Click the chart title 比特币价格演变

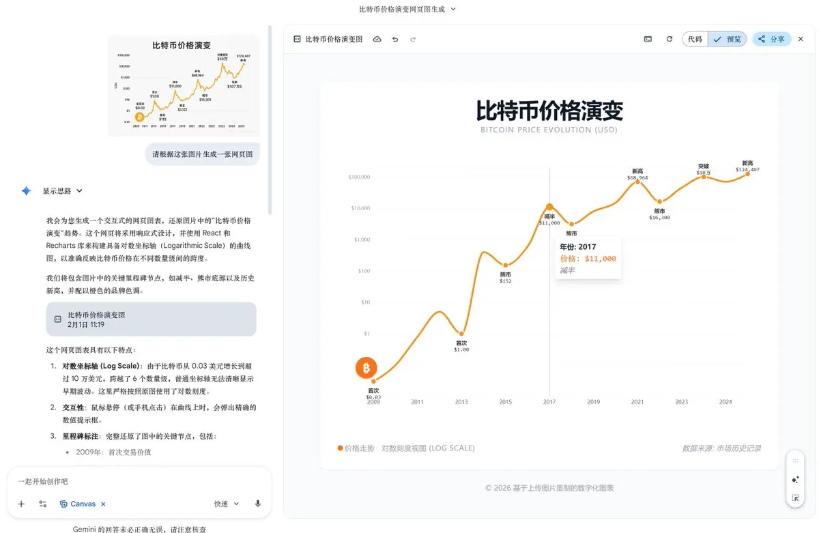[549, 111]
